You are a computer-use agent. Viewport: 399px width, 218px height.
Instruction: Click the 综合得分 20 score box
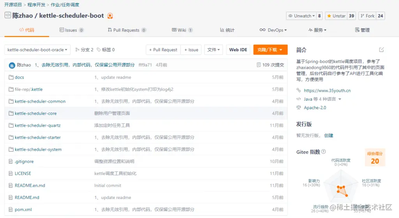pyautogui.click(x=375, y=158)
